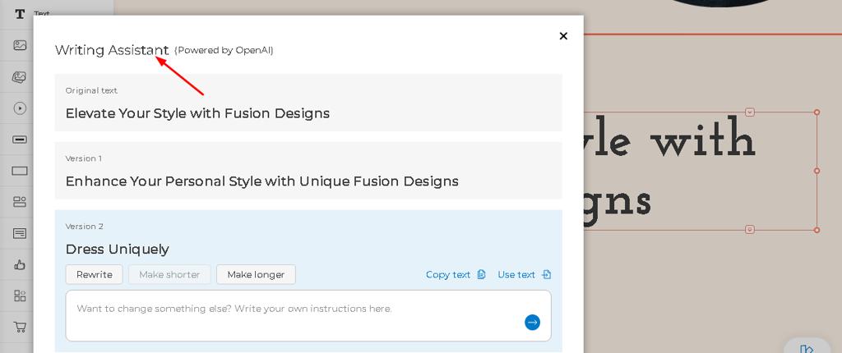The height and width of the screenshot is (353, 842).
Task: Select the Version 1 text suggestion
Action: pos(308,171)
